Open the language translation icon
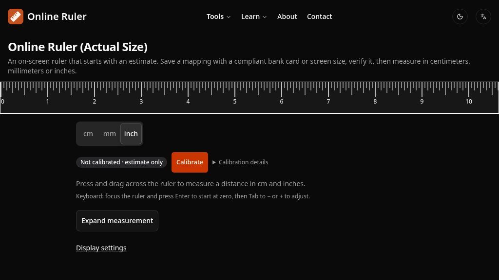The height and width of the screenshot is (280, 499). coord(483,17)
